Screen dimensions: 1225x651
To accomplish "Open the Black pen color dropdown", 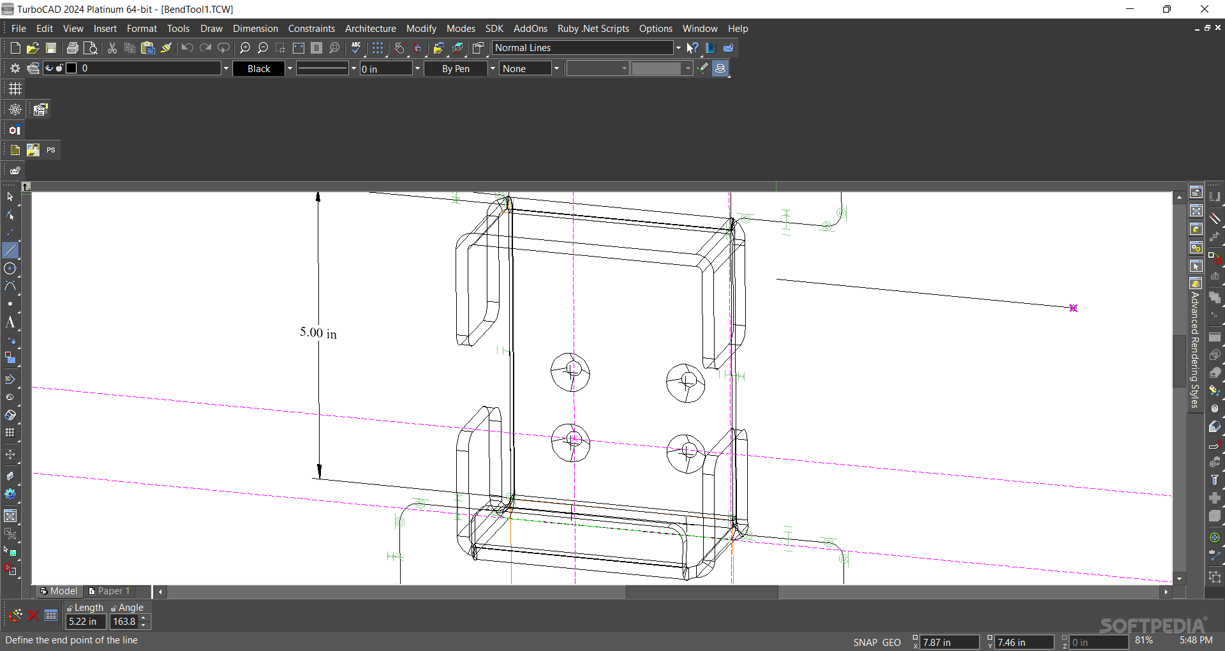I will coord(290,68).
